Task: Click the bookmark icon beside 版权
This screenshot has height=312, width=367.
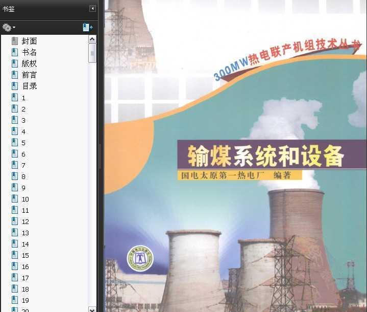Action: click(x=15, y=63)
